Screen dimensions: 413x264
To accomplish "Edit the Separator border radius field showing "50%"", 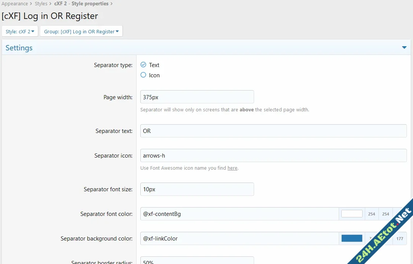I will pyautogui.click(x=197, y=261).
